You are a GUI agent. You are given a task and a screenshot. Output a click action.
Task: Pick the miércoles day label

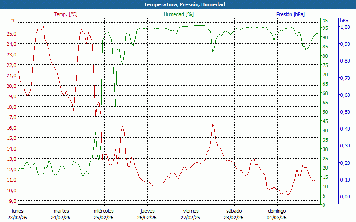pyautogui.click(x=104, y=211)
